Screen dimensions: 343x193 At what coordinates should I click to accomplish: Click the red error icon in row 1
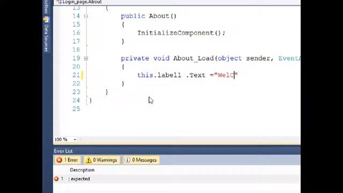(x=56, y=179)
